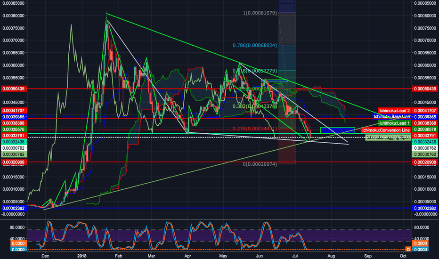The width and height of the screenshot is (439, 259).
Task: Click the orange 0.0000 oscillator tag on the left scale
Action: tap(18, 243)
